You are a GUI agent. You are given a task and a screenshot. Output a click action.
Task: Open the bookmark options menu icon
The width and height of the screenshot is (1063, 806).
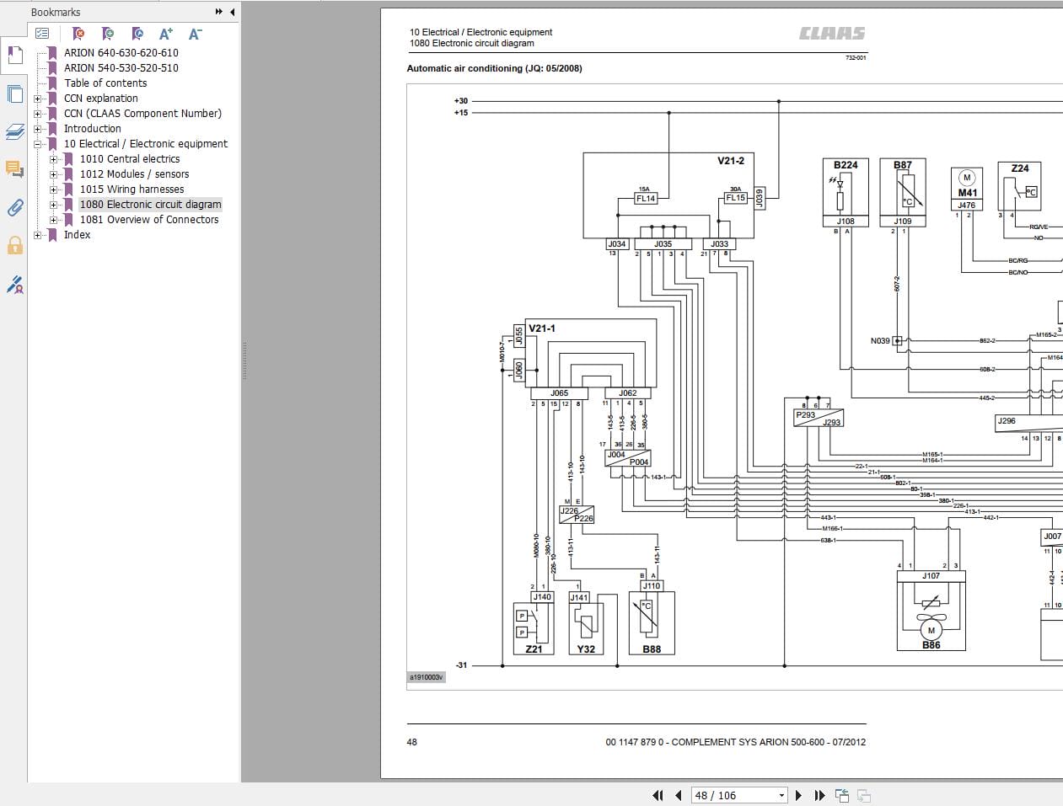click(x=42, y=34)
